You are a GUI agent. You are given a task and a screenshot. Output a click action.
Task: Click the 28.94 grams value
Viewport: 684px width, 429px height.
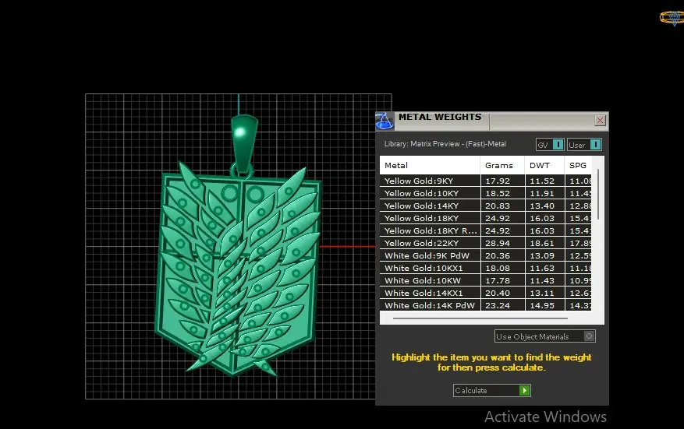pos(498,243)
